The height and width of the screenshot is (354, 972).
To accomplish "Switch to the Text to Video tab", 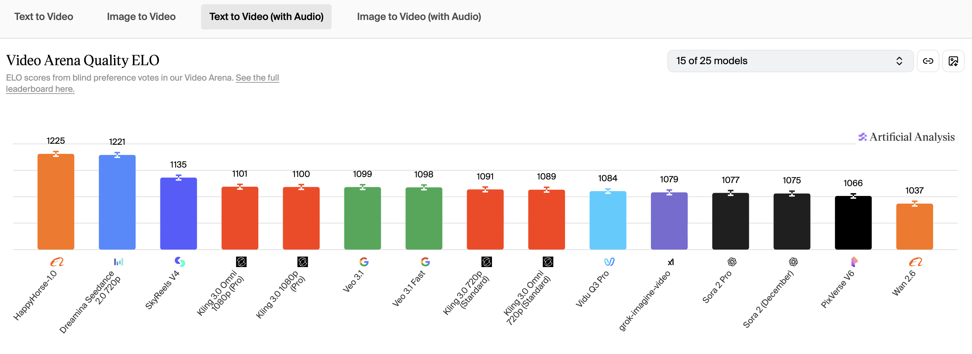I will click(x=44, y=16).
